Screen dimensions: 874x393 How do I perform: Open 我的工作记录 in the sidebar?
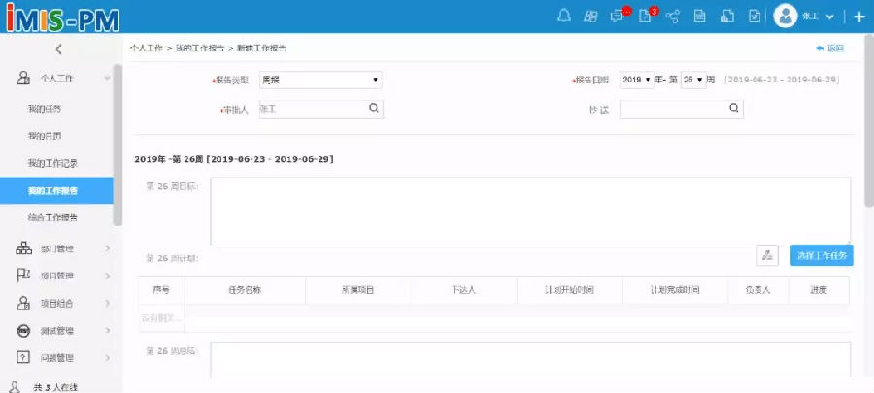(x=52, y=163)
